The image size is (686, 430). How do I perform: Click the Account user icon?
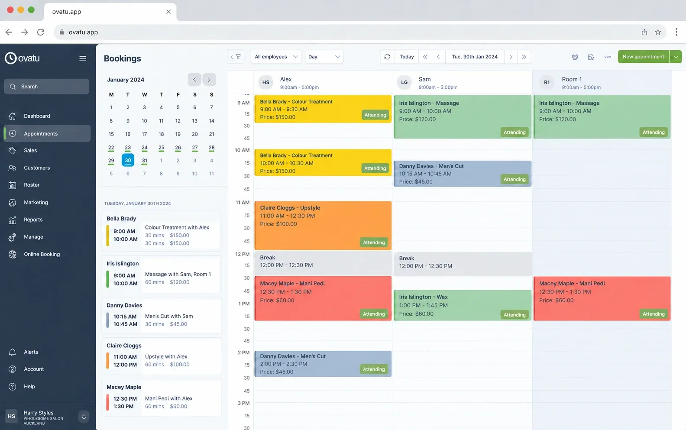(13, 369)
